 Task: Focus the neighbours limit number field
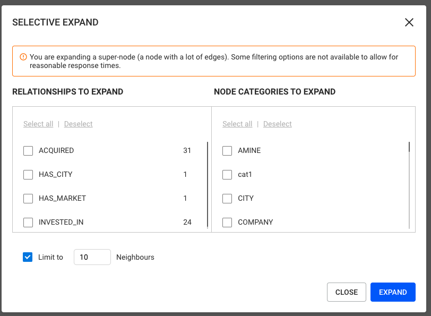(x=92, y=257)
